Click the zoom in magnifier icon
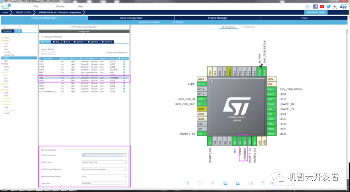The image size is (350, 192). tap(187, 183)
